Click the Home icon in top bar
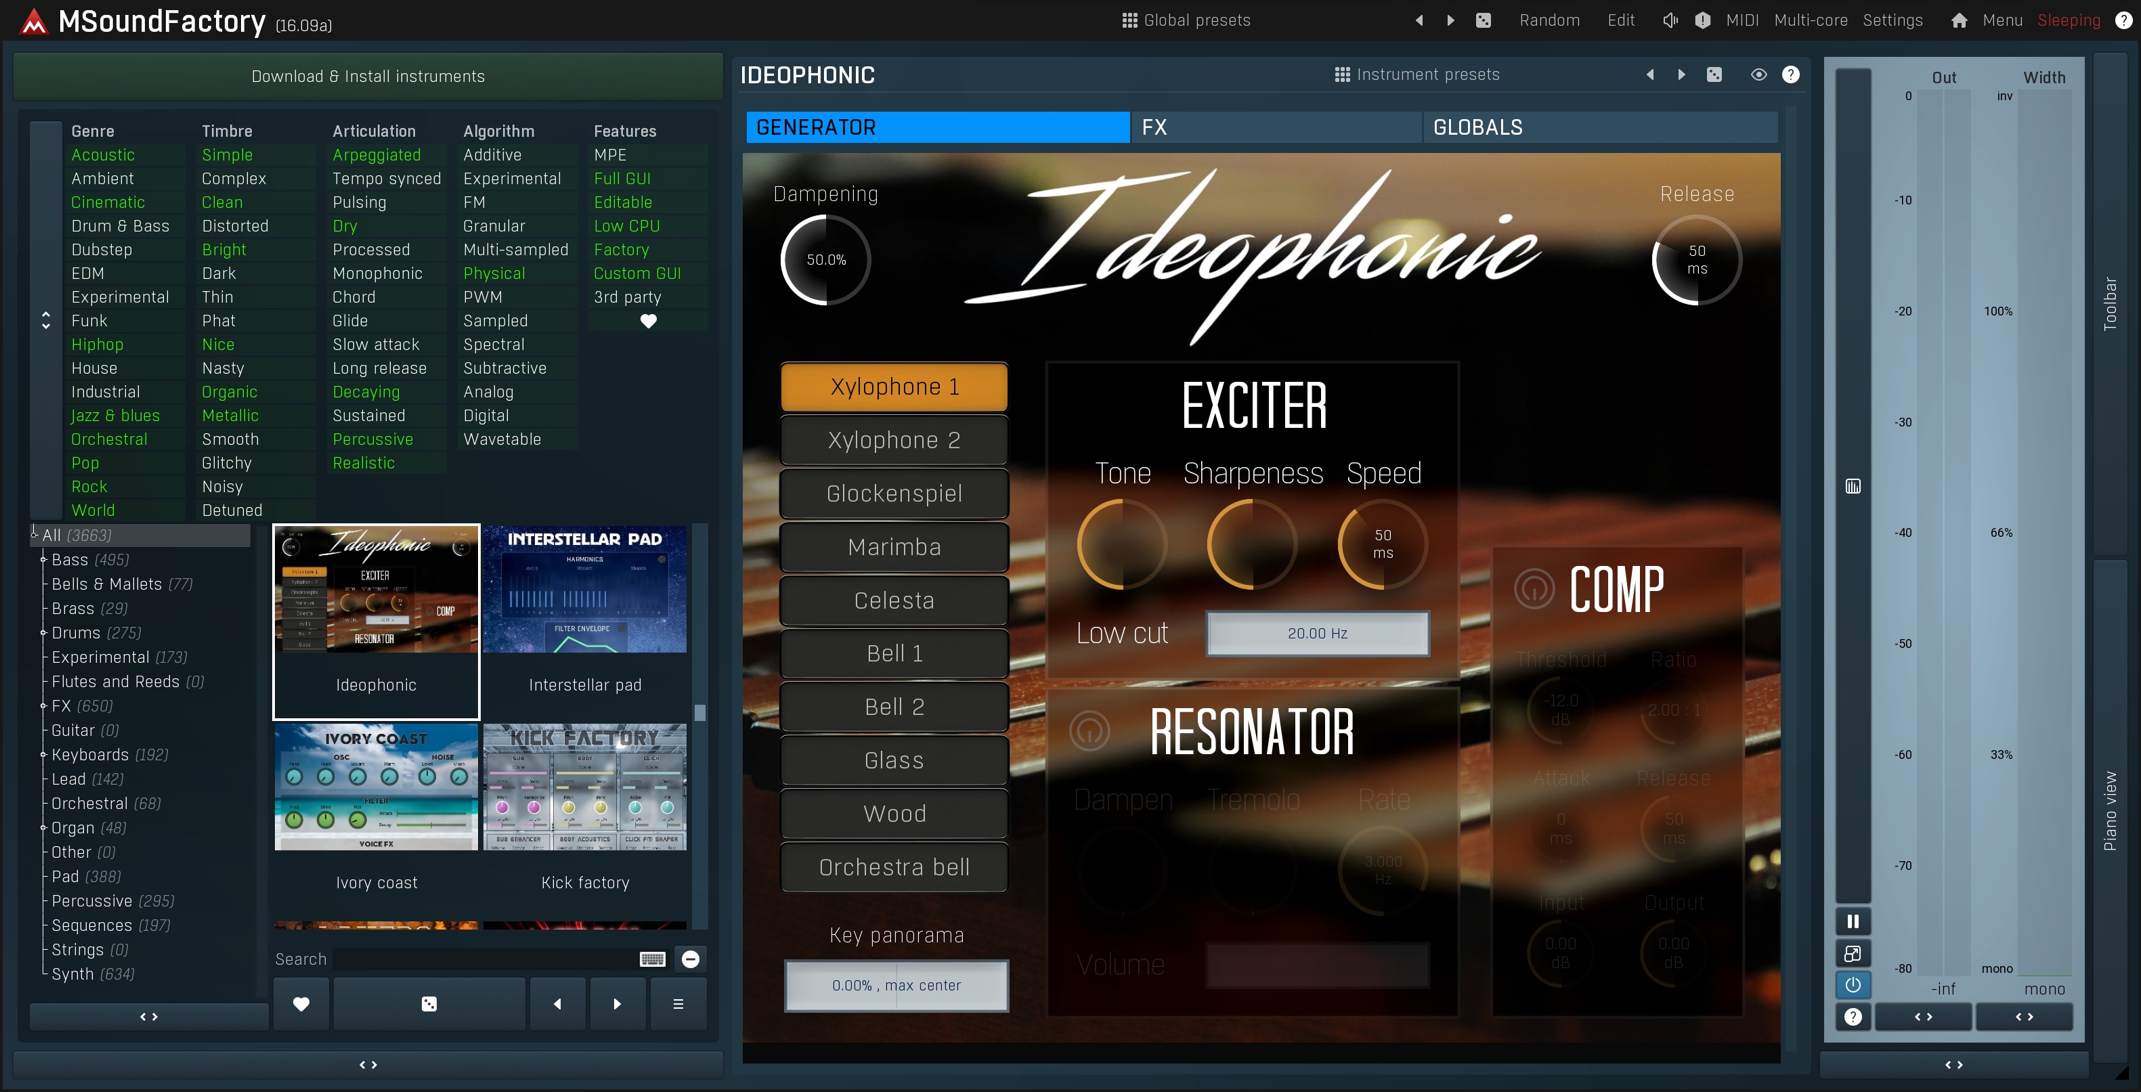 1959,20
